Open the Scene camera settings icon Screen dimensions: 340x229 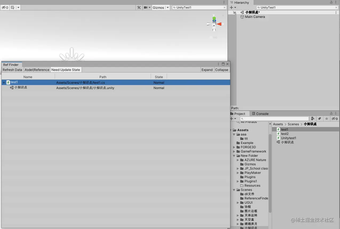click(146, 7)
